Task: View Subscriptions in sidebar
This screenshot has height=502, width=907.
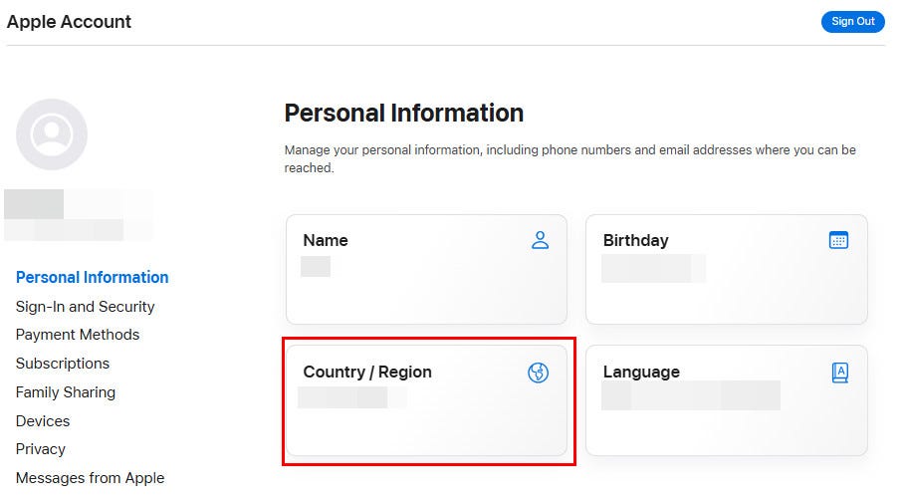Action: [x=63, y=363]
